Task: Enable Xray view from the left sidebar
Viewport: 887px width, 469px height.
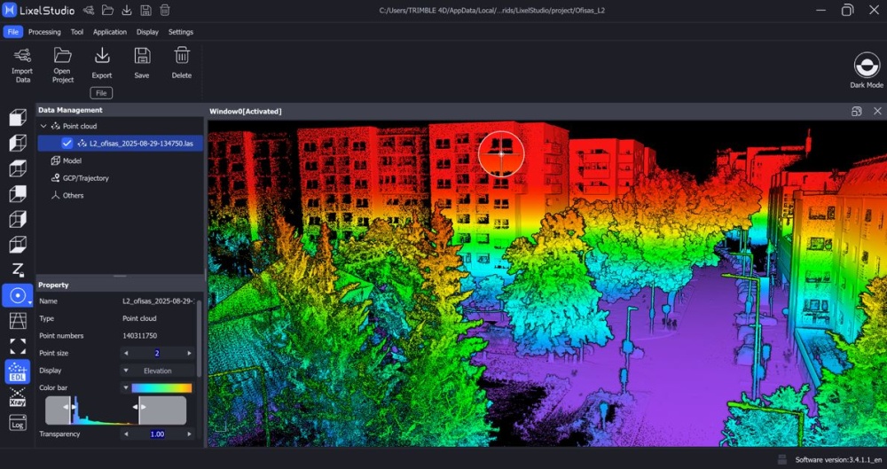Action: click(18, 397)
